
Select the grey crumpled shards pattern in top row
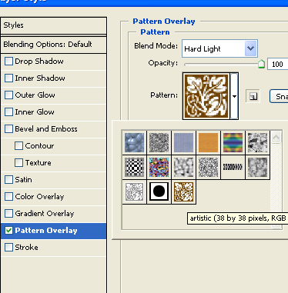pyautogui.click(x=257, y=142)
